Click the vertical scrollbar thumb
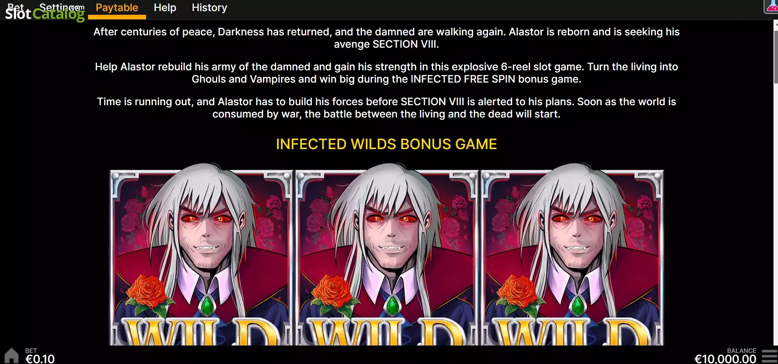The image size is (778, 364). tap(776, 57)
